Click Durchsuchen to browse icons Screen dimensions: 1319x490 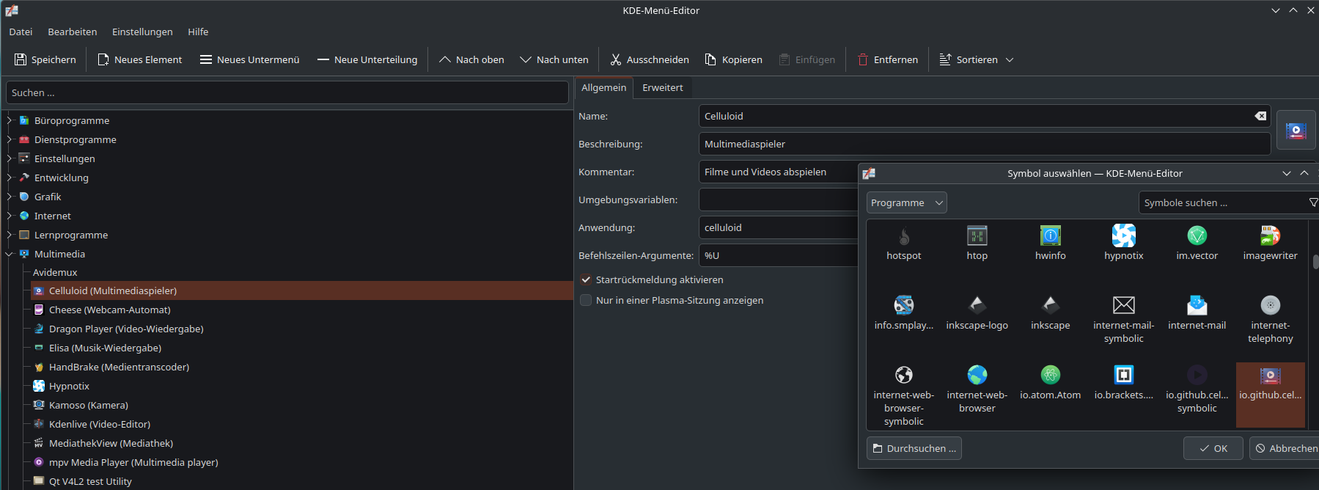click(x=914, y=448)
